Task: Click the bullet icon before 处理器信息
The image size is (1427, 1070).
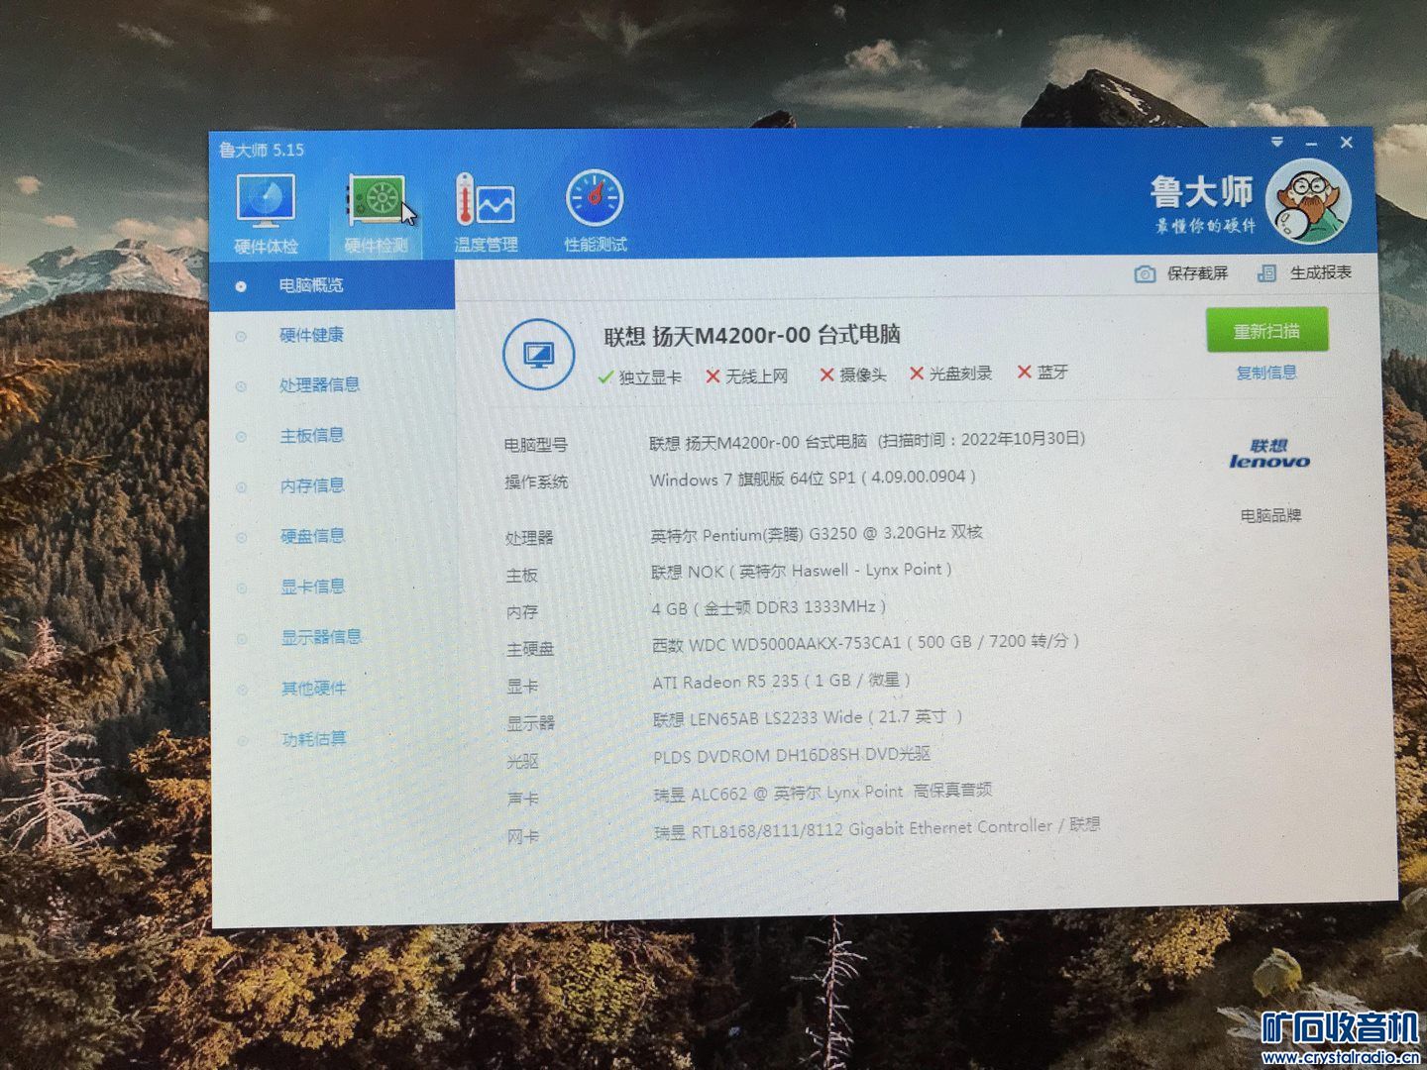Action: [241, 386]
